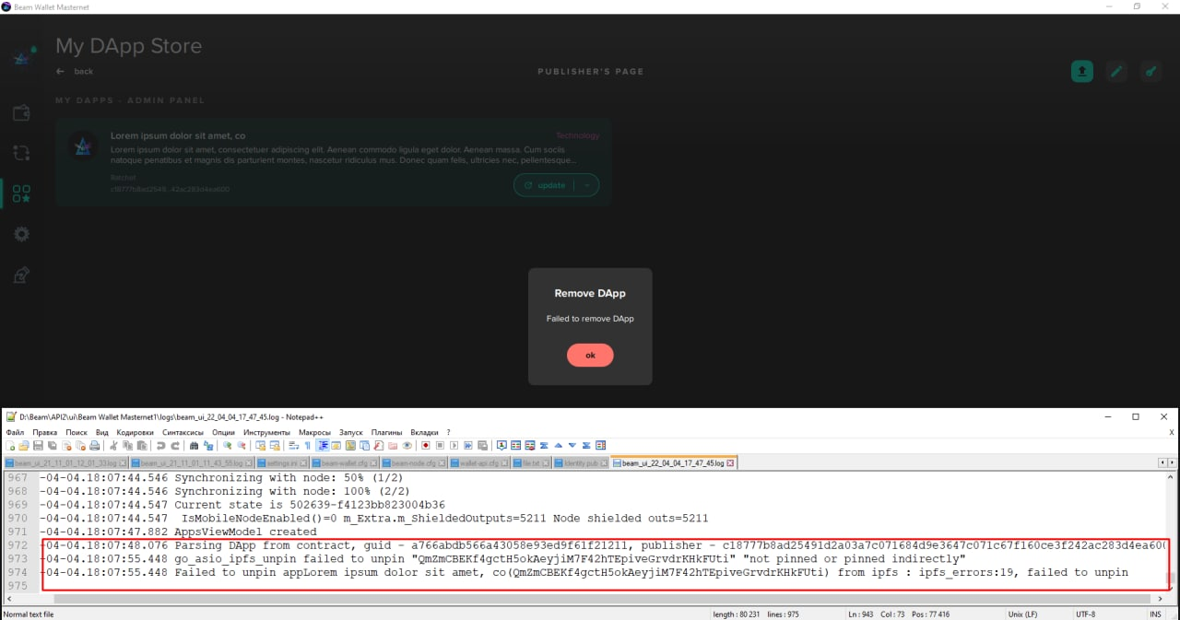Toggle word wrap in Notepad++ toolbar
The width and height of the screenshot is (1180, 620).
pos(294,445)
